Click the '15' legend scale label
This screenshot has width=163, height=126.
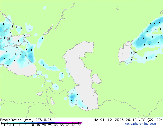pos(38,125)
